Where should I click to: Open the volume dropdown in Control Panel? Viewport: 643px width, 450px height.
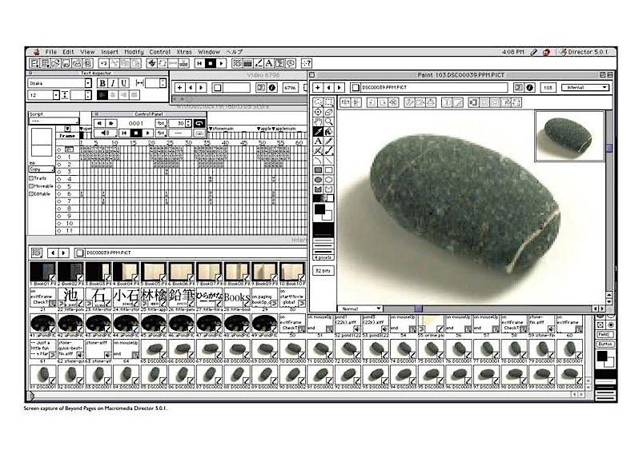point(105,133)
